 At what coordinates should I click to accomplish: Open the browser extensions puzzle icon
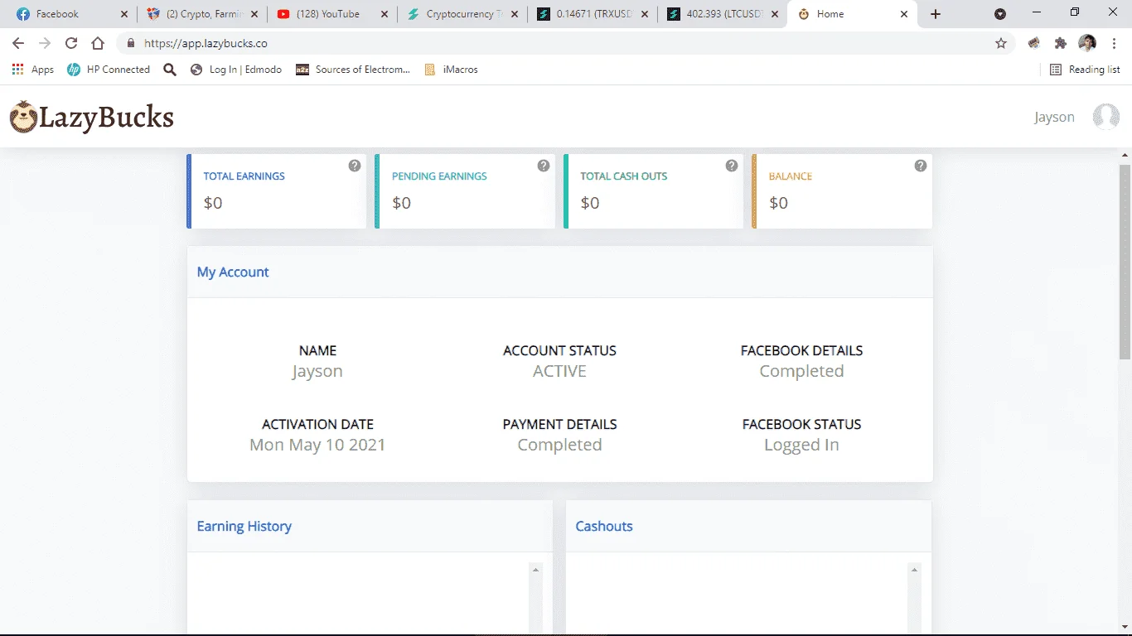click(x=1061, y=43)
